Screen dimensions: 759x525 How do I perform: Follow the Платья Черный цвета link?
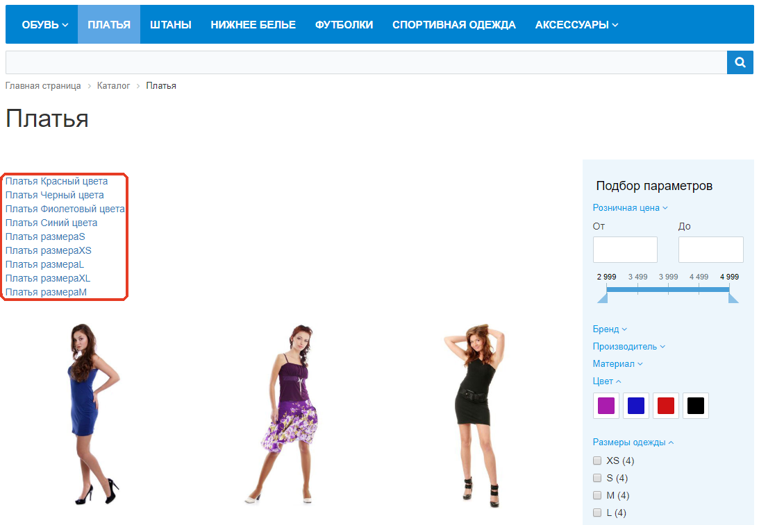pos(55,196)
